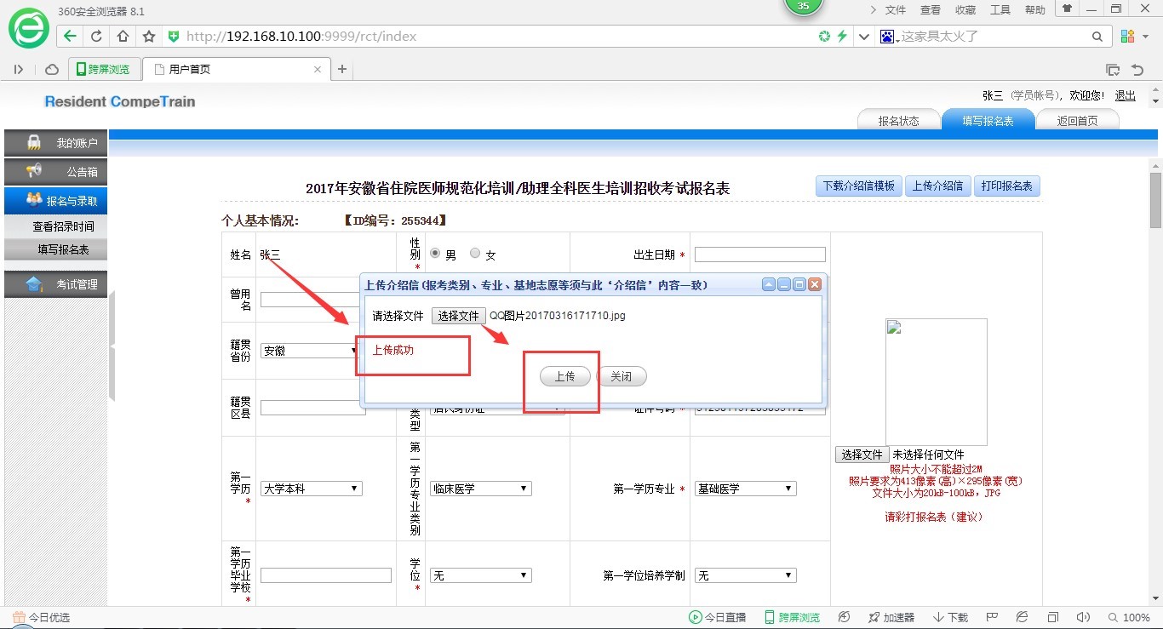Click the 上传 button in the dialog
The image size is (1163, 629).
pyautogui.click(x=565, y=376)
